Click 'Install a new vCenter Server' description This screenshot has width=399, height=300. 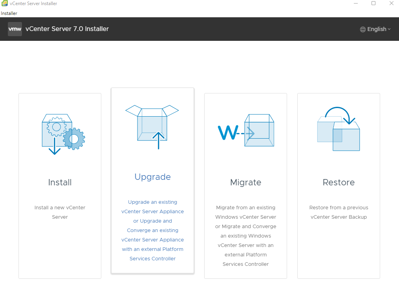pos(60,212)
